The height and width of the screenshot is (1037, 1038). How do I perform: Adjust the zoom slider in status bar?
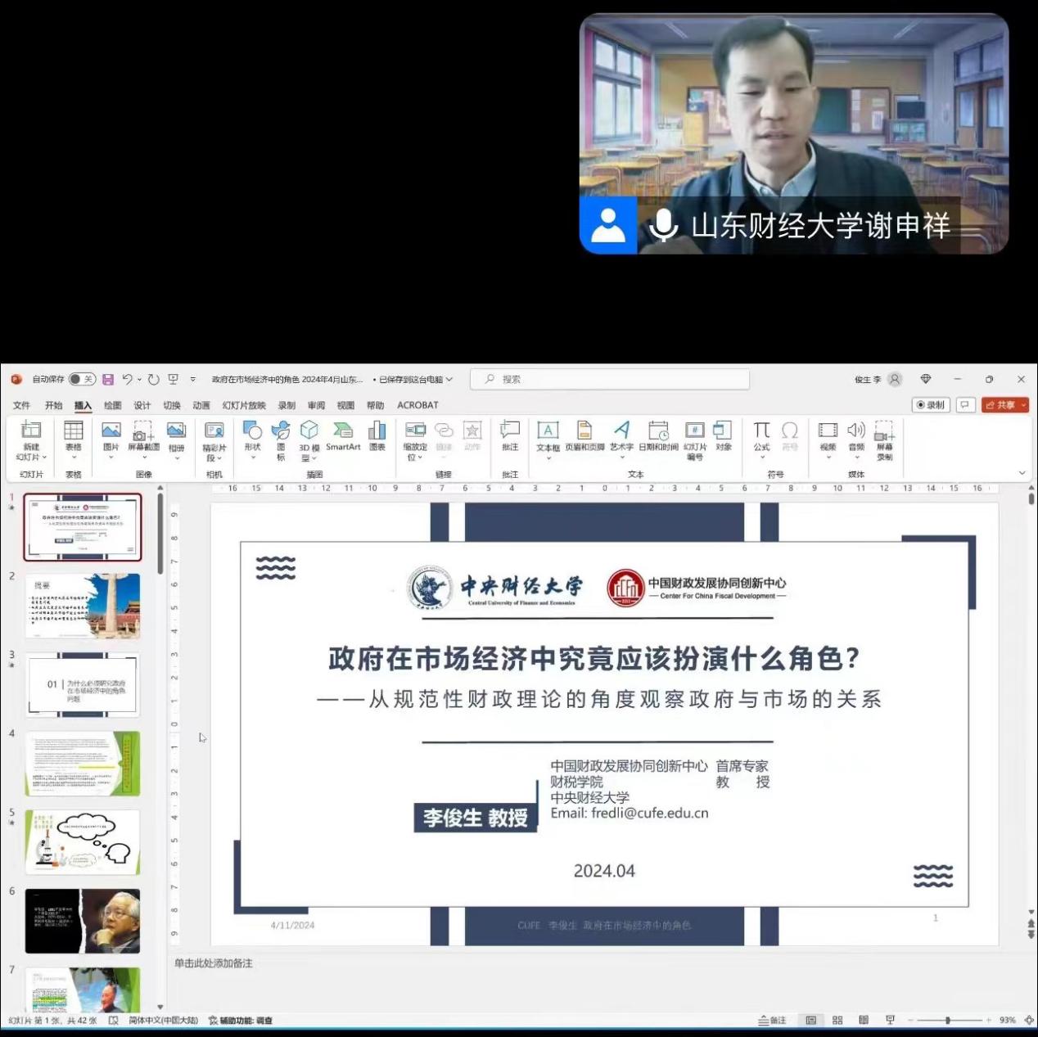coord(948,1021)
